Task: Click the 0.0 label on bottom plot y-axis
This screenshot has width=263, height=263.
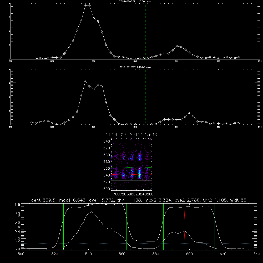Action: [x=17, y=249]
